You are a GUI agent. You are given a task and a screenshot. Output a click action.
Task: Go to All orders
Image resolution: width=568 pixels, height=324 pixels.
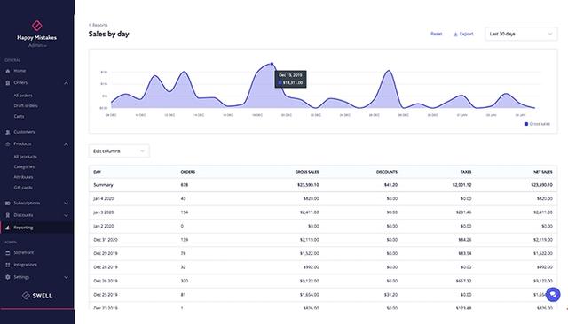23,96
